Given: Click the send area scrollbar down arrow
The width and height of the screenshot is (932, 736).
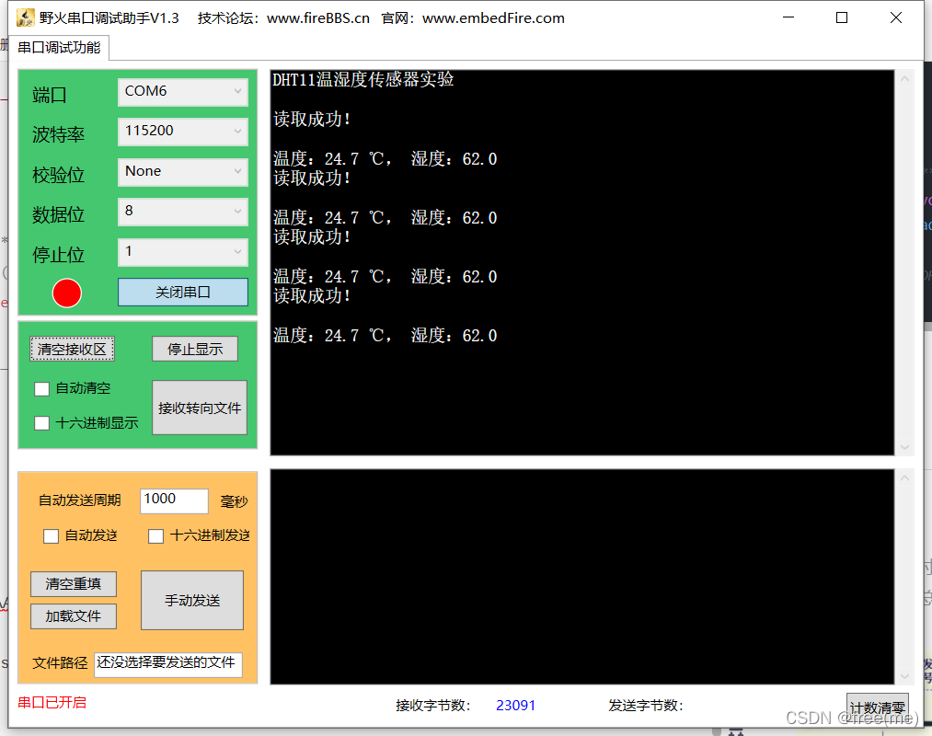Looking at the screenshot, I should pos(904,676).
